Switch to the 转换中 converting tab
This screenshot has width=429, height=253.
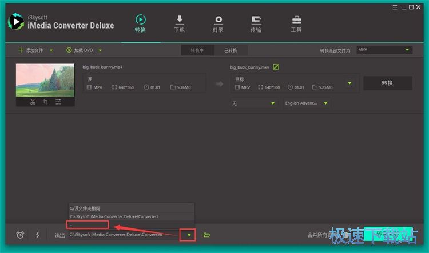point(197,50)
